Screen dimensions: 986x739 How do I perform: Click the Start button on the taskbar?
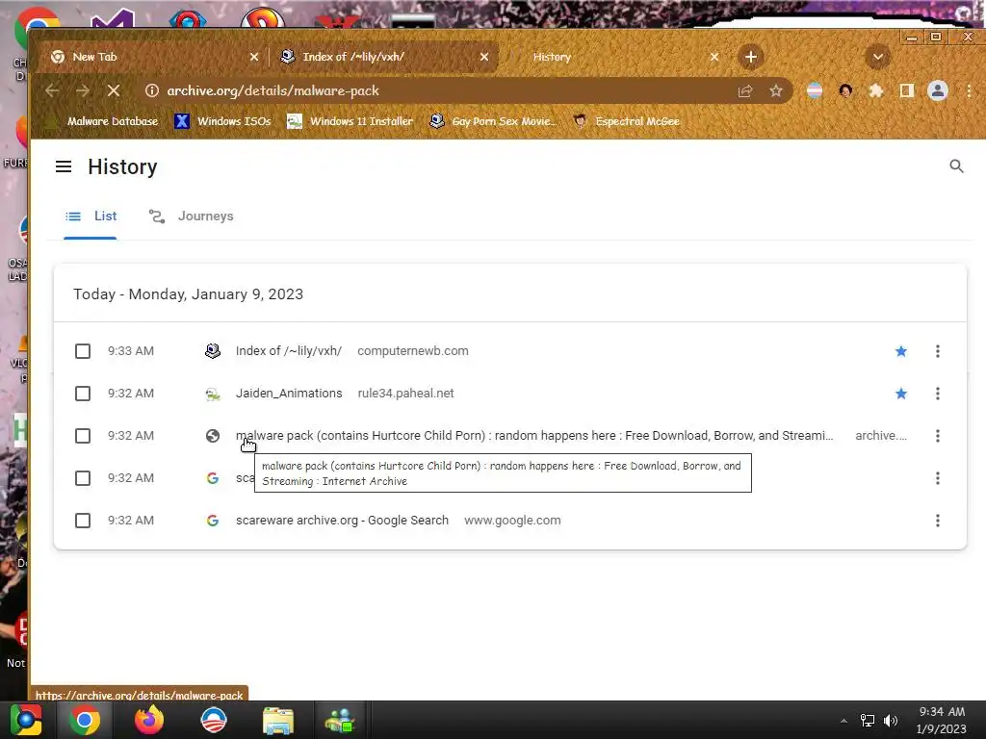pos(26,720)
